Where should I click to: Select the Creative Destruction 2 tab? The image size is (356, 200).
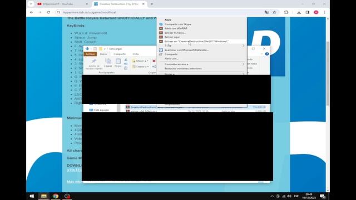[119, 4]
